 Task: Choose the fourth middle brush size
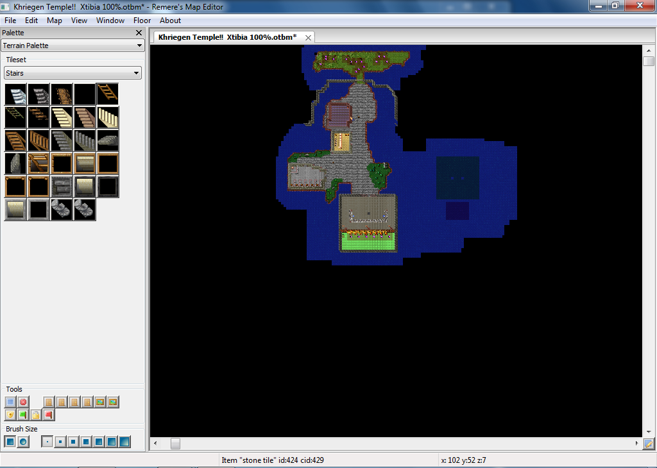tap(86, 442)
